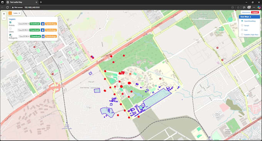
Task: Bookmark this page with the star
Action: pyautogui.click(x=238, y=7)
